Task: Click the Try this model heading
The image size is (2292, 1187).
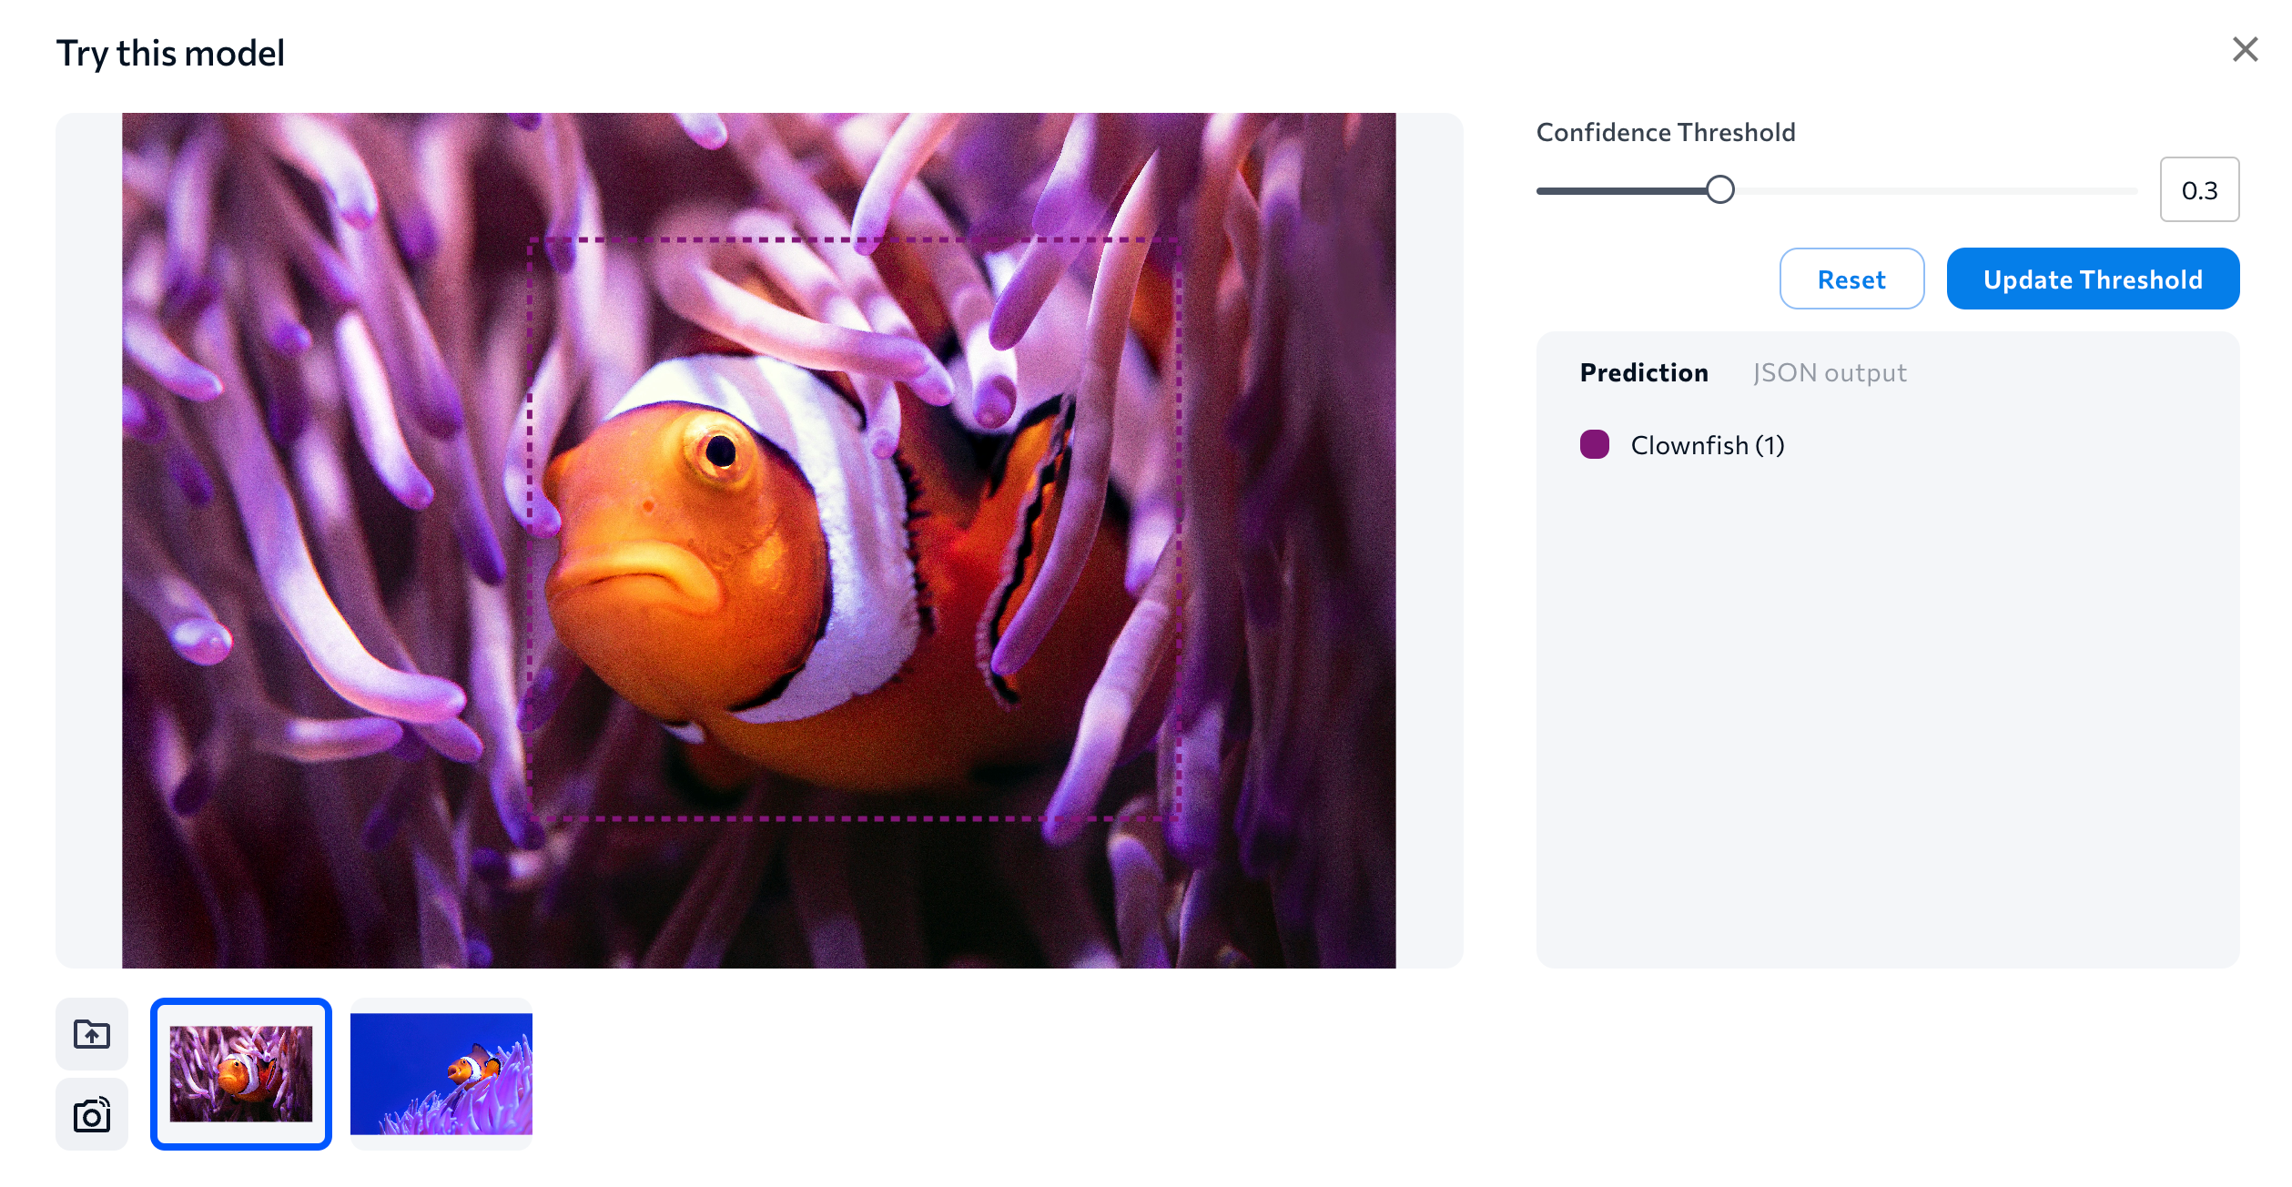Action: coord(170,53)
